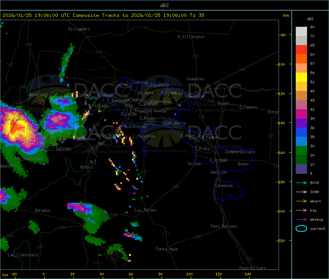Select the bright green swatch between 30 and 20

point(301,150)
